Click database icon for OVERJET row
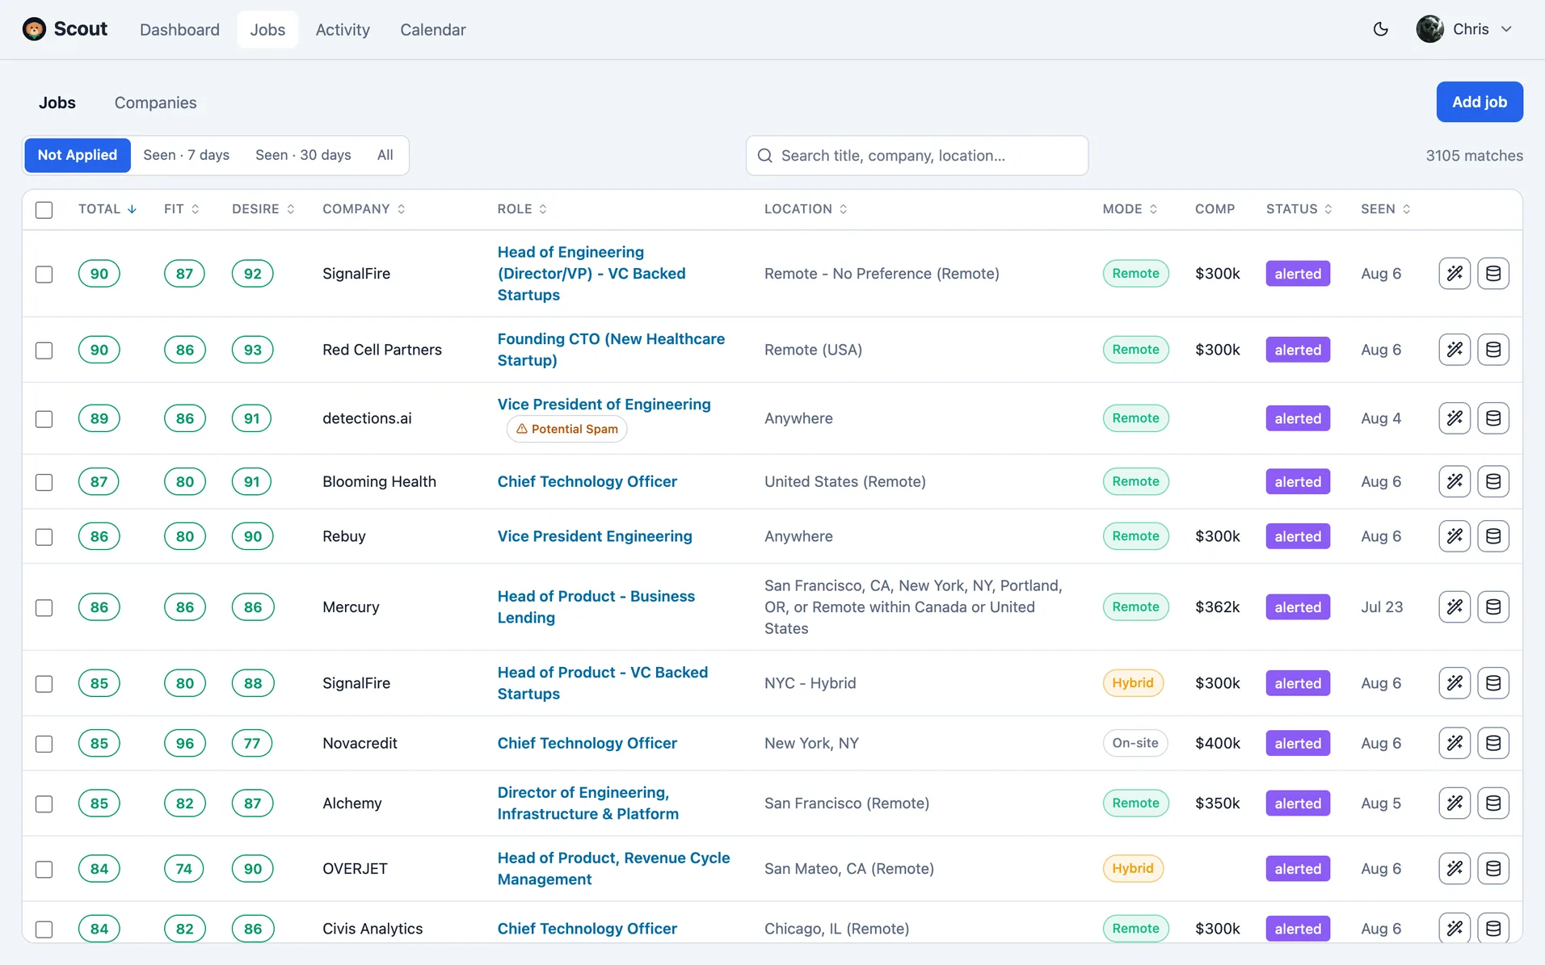 click(1493, 869)
